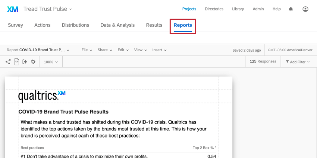Click the Top 2 Box % column header

[204, 148]
